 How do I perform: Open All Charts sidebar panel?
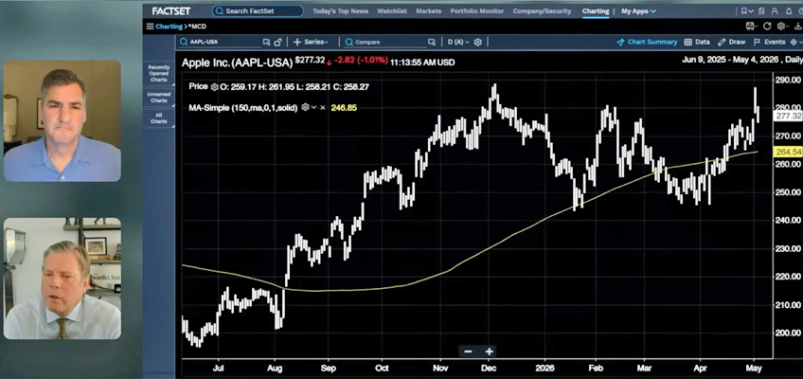159,117
